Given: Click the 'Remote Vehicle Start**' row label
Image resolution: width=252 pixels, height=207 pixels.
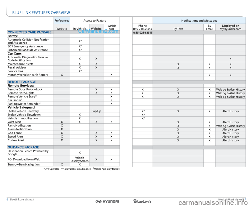Looking at the screenshot, I should 23,97.
